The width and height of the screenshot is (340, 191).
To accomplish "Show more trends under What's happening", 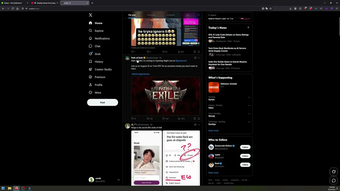I will (213, 131).
